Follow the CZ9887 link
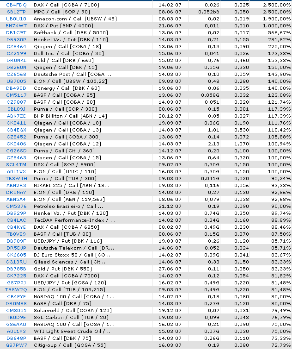Viewport: 292px width, 351px height. point(16,102)
